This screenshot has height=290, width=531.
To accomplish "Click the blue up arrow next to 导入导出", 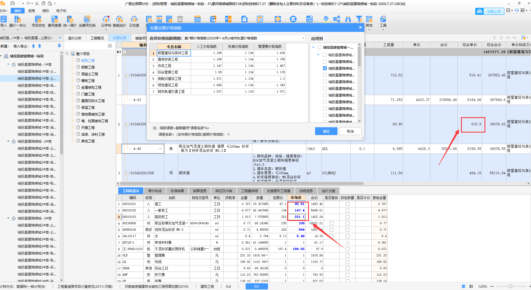I will (34, 46).
